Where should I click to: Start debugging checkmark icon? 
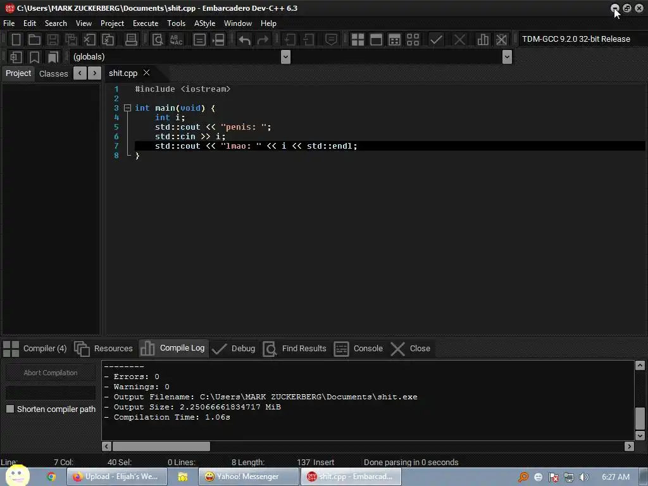(436, 40)
